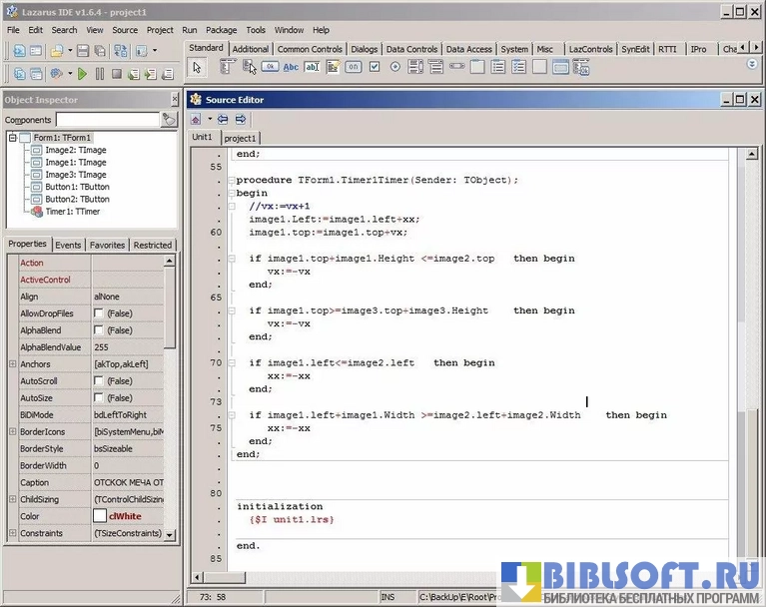Toggle the AllowDropFiles checkbox
Image resolution: width=766 pixels, height=607 pixels.
99,313
